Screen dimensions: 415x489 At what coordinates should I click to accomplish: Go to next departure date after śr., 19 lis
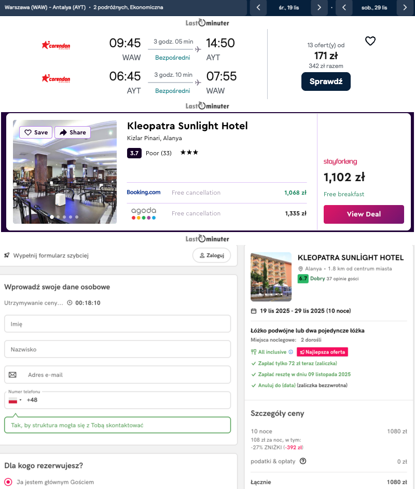coord(319,7)
